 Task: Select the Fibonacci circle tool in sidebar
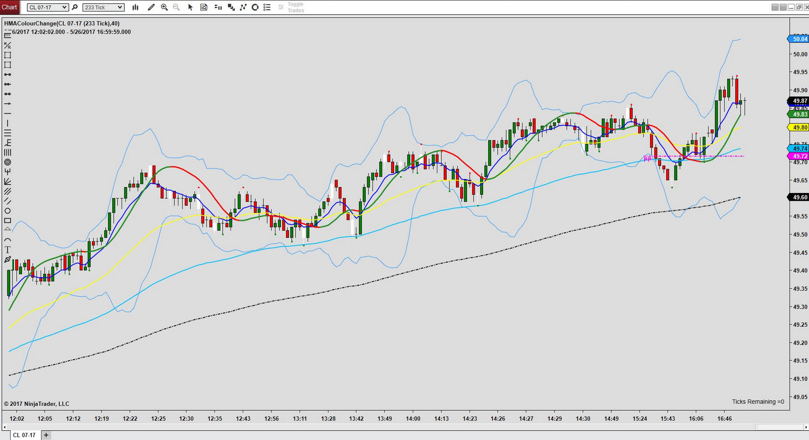[x=7, y=162]
